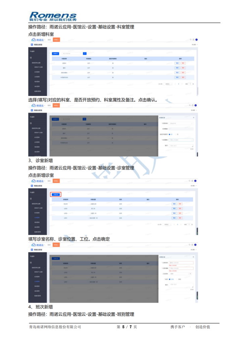This screenshot has width=243, height=344.
Task: Open user name dropdown in first screenshot
Action: (195, 45)
